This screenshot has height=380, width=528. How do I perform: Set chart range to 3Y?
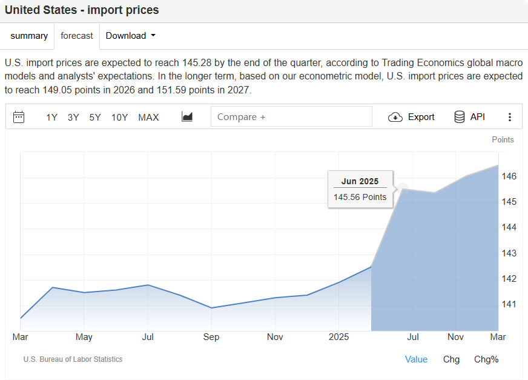tap(73, 118)
